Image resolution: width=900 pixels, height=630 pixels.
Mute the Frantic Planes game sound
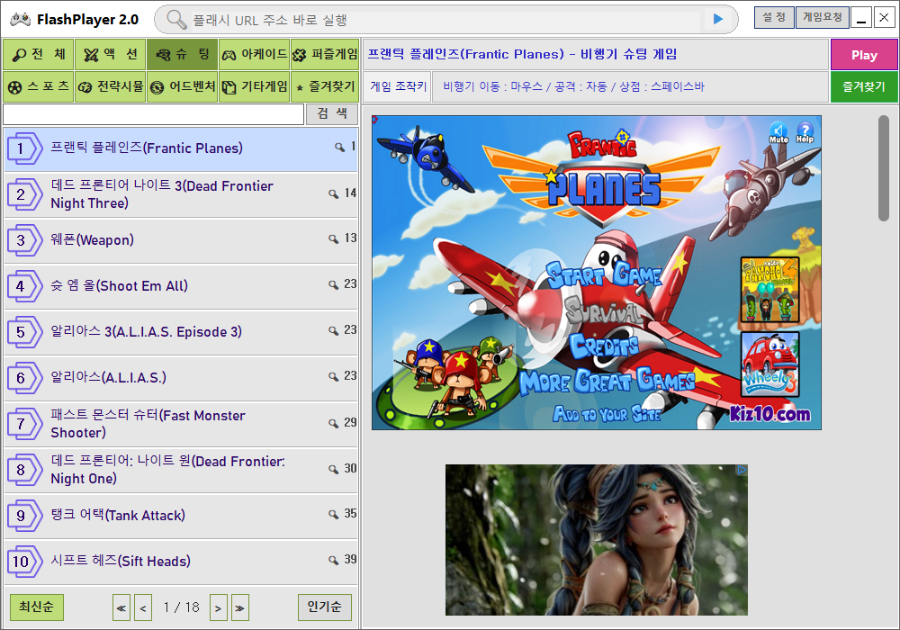coord(778,132)
